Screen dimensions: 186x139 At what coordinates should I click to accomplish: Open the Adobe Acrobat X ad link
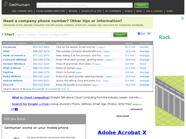pos(122,132)
